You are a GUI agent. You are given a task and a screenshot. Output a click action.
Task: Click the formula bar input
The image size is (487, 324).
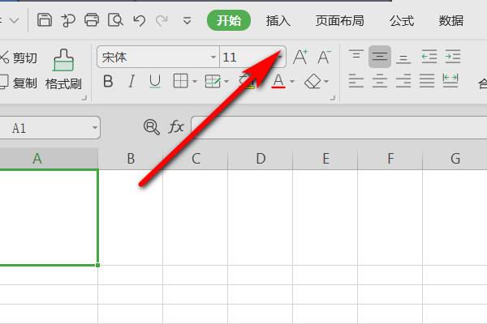338,127
